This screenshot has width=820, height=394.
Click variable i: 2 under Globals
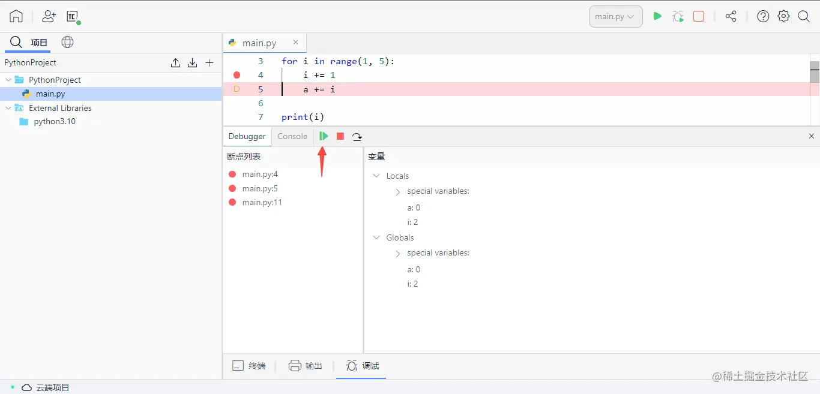pos(412,284)
